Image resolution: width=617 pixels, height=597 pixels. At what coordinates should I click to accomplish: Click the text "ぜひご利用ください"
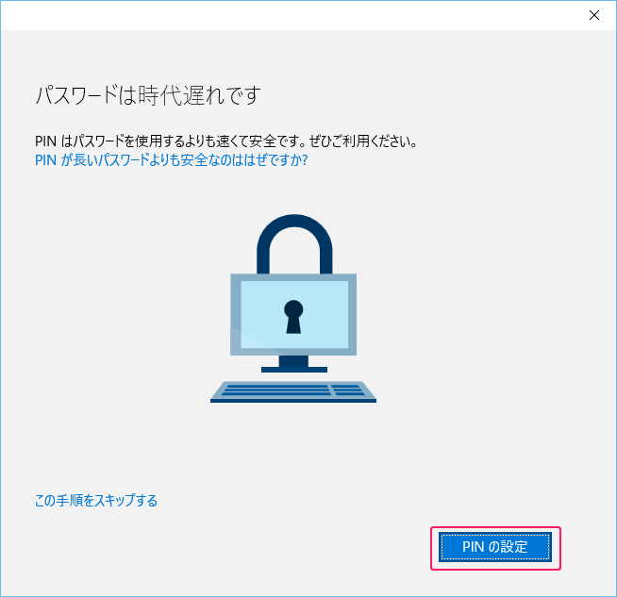pos(361,141)
